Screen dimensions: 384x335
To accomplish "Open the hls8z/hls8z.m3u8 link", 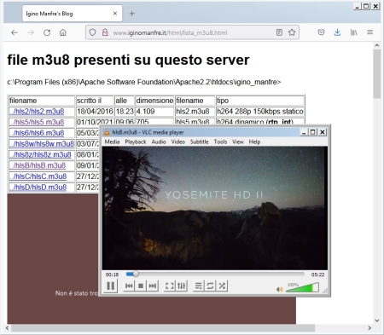I will pos(40,154).
